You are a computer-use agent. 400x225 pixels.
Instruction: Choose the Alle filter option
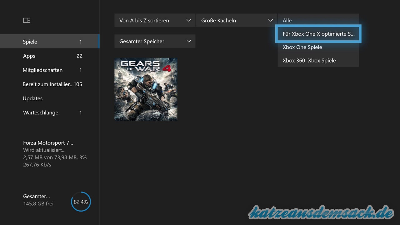tap(318, 20)
